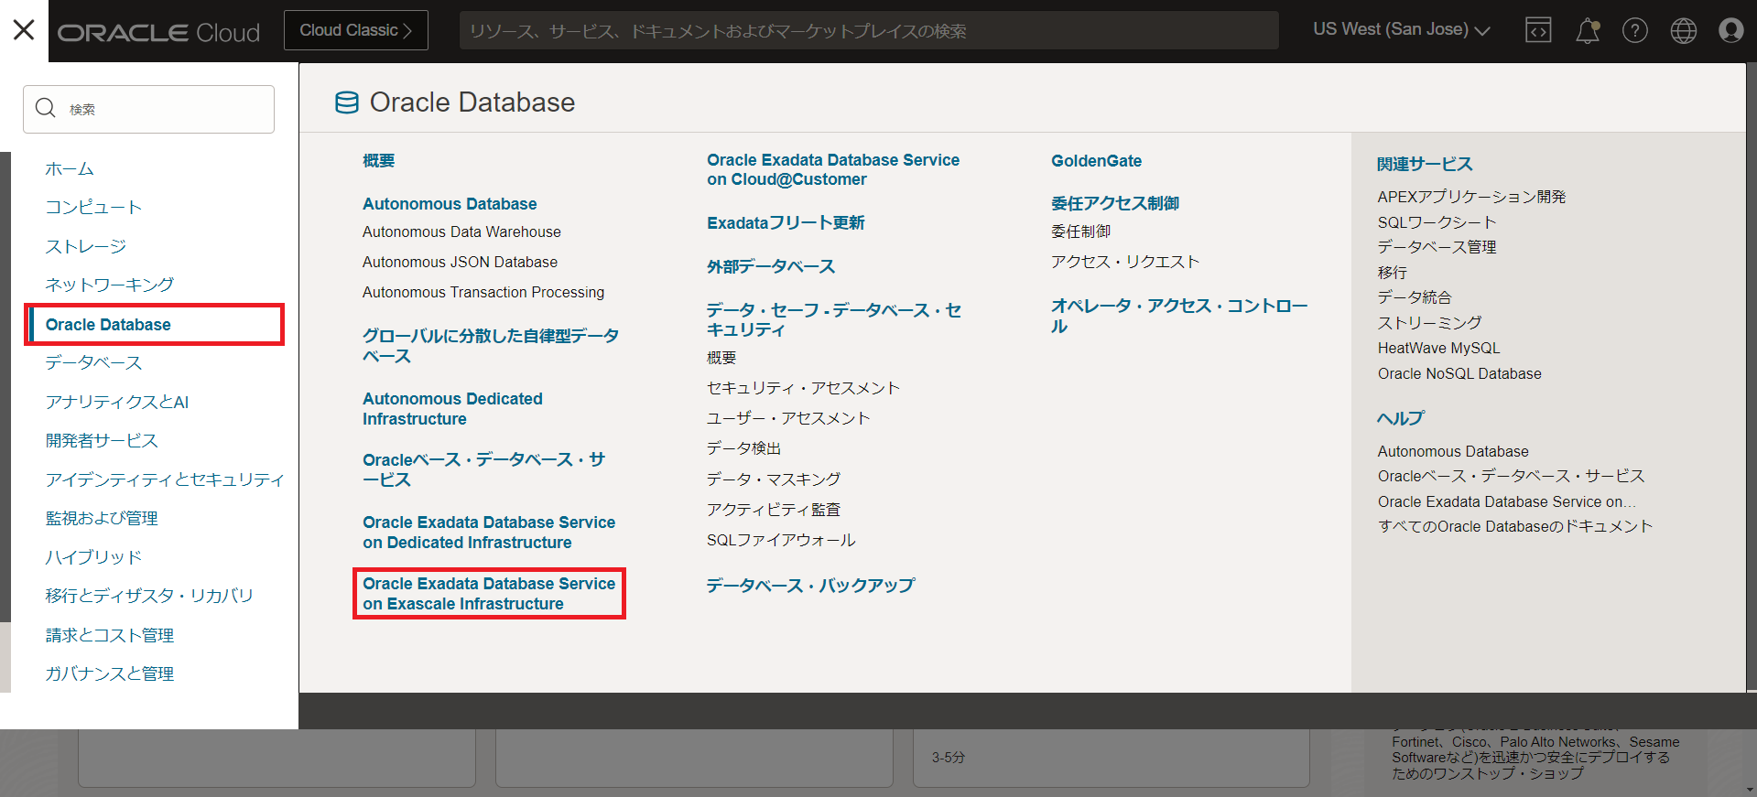Close the navigation menu with X icon
Image resolution: width=1757 pixels, height=797 pixels.
(x=24, y=30)
